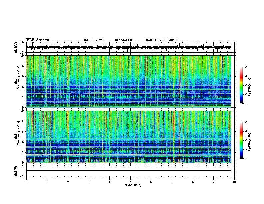264x204 pixels.
Task: Click the "3" tick on the time axis
Action: click(89, 182)
